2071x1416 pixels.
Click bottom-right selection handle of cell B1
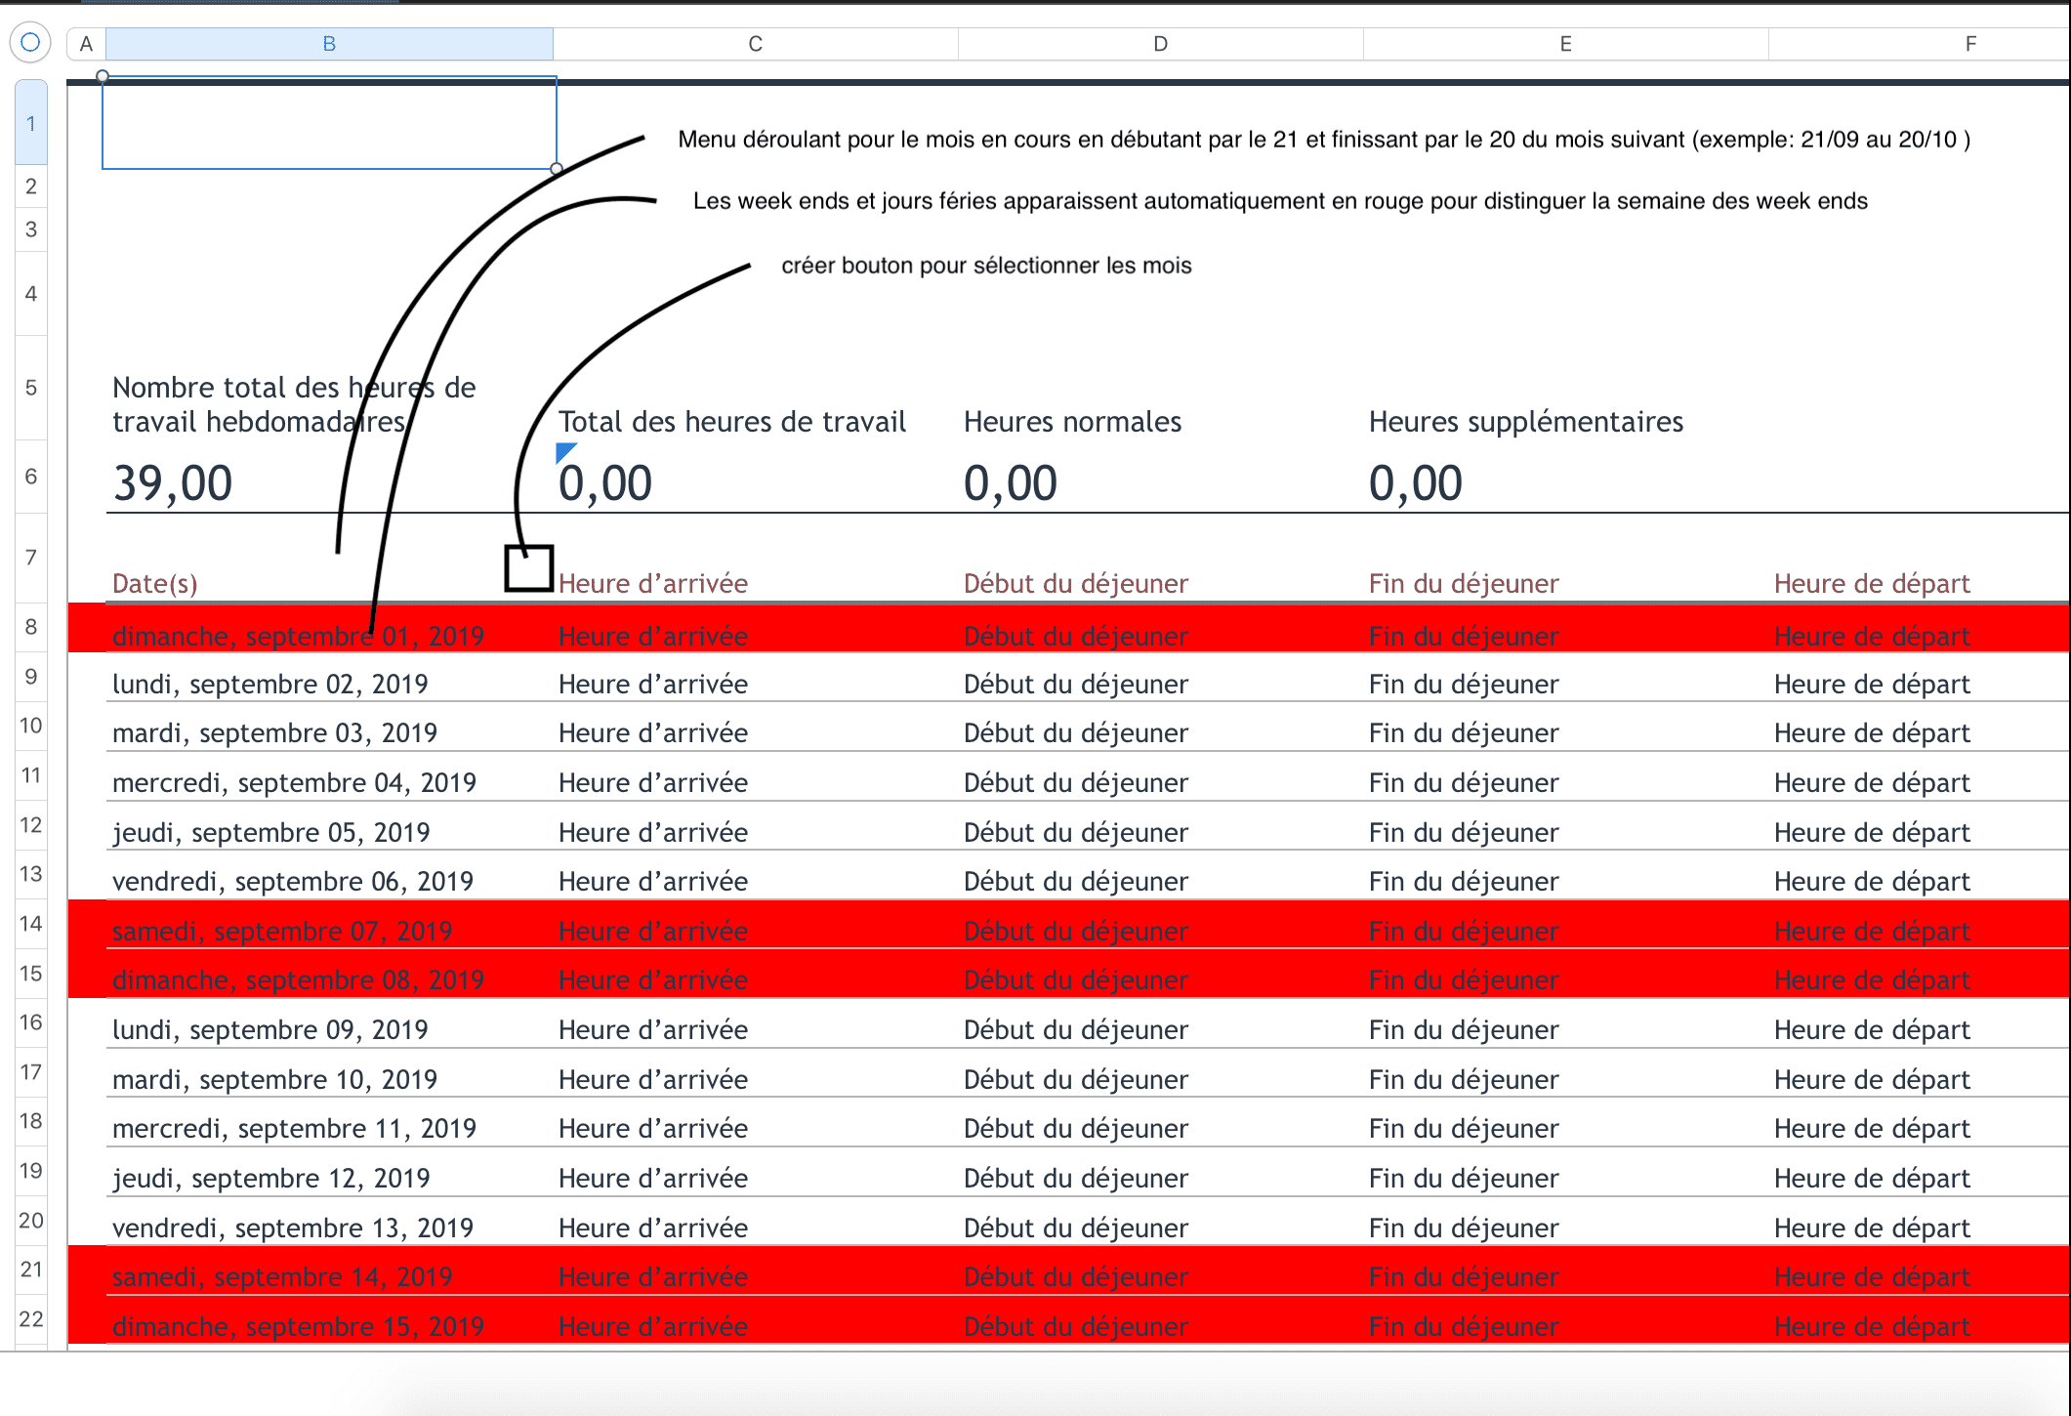[x=557, y=169]
